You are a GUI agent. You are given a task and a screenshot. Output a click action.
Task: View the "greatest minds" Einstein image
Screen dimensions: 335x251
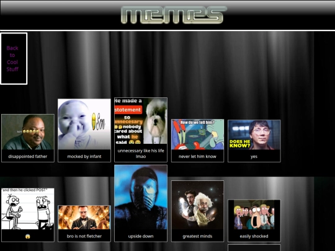tap(197, 205)
